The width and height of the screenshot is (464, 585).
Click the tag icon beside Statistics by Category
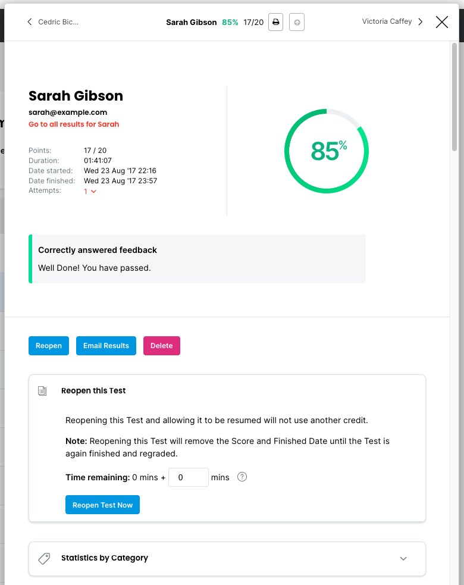(44, 558)
